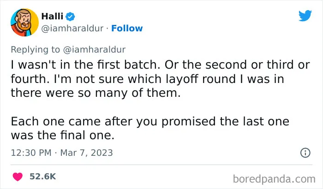
Task: Click the blue verified checkmark badge
Action: point(70,17)
